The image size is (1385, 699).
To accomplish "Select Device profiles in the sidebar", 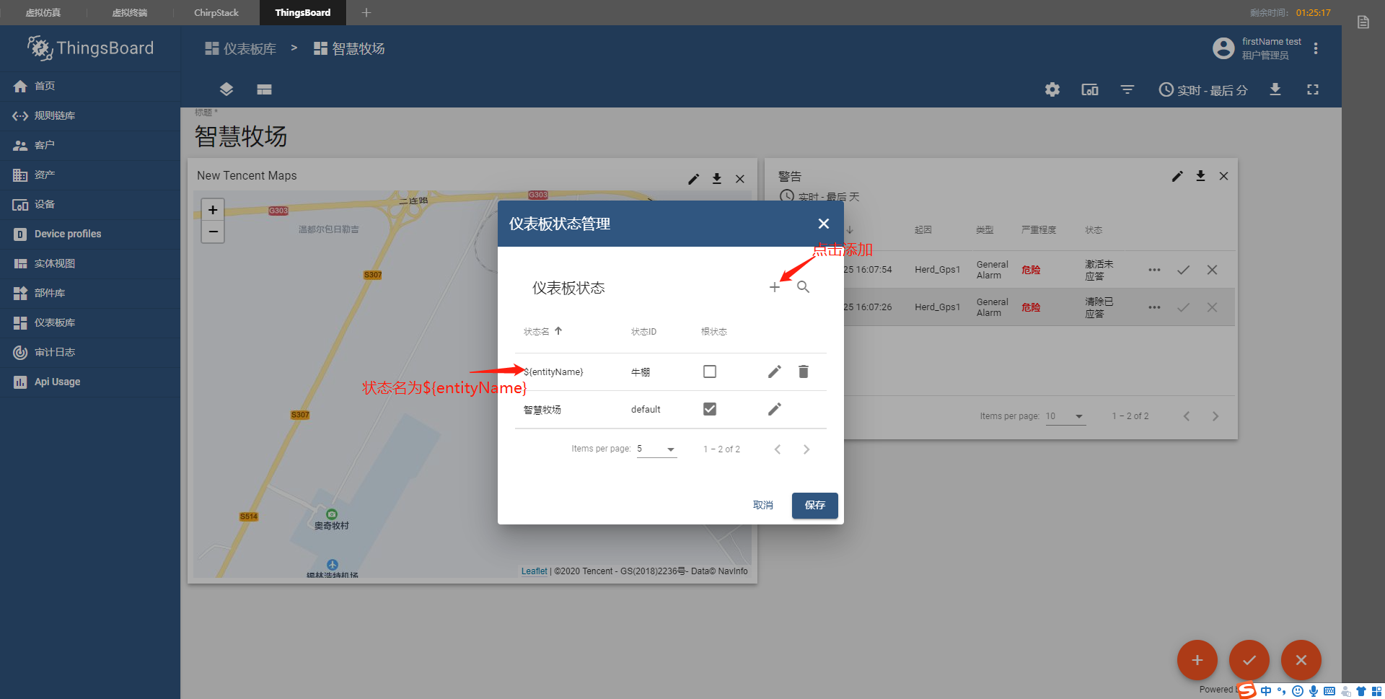I will click(67, 234).
